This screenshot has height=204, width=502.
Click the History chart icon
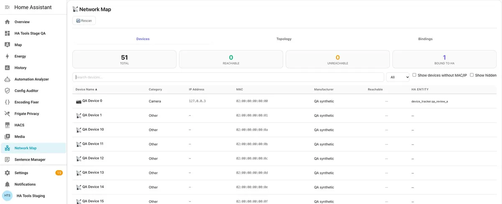pos(7,68)
